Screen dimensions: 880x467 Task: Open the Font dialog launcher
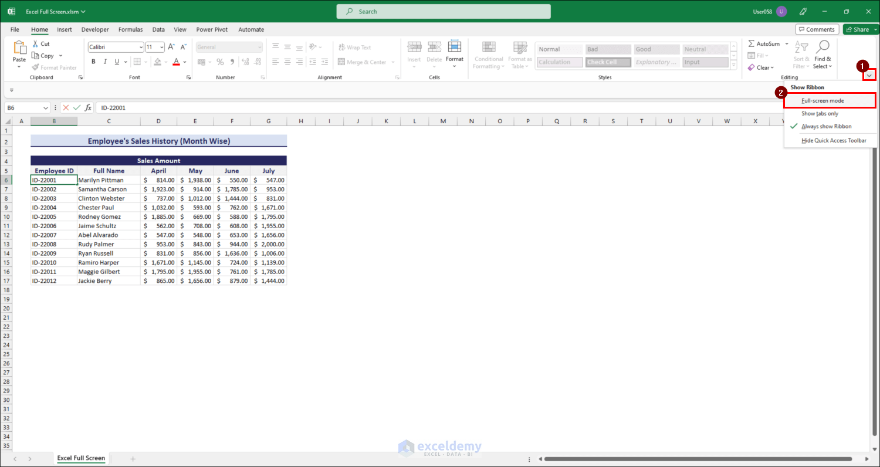[x=189, y=77]
